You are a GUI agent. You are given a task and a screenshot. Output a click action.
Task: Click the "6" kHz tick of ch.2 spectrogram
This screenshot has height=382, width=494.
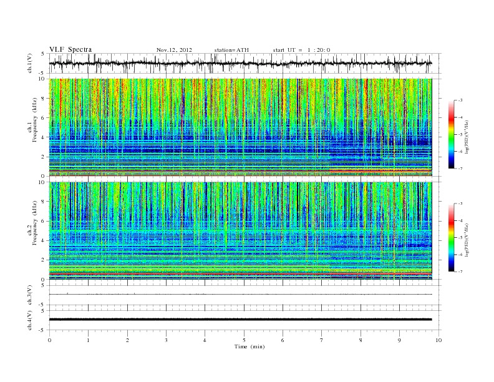click(x=43, y=221)
